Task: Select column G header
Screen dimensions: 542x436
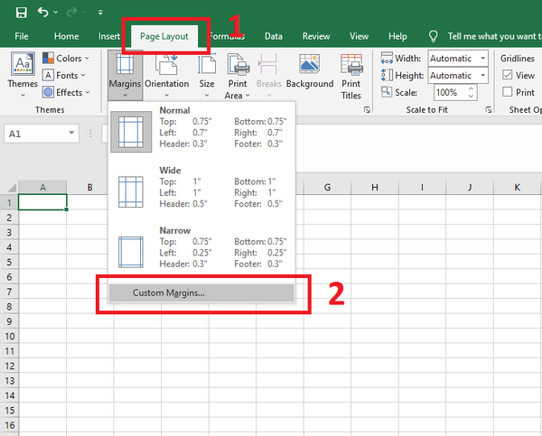Action: pos(327,187)
